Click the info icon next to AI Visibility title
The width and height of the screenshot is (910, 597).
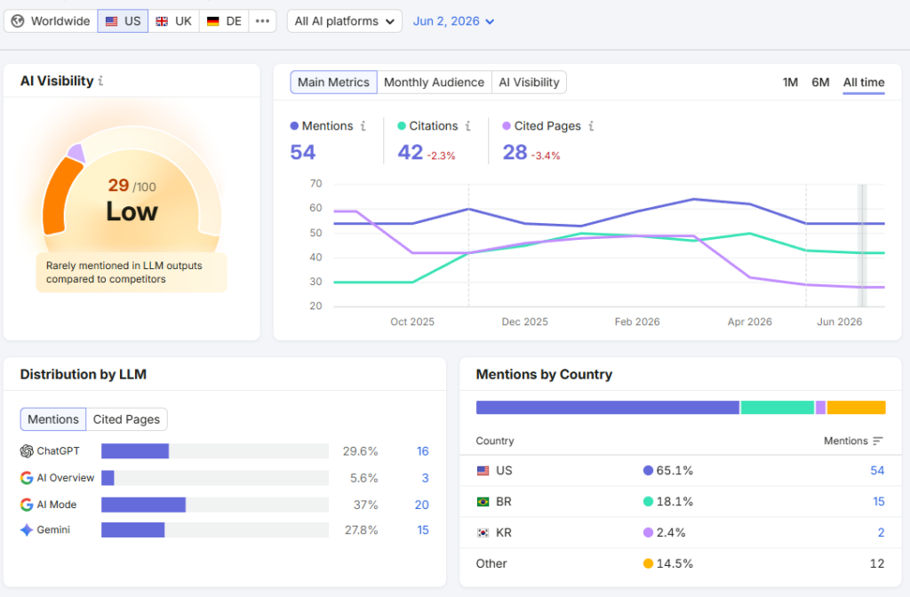[x=100, y=81]
